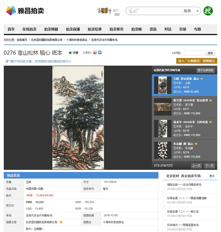Open the 对话 menu item
221x232 pixels.
click(x=168, y=29)
